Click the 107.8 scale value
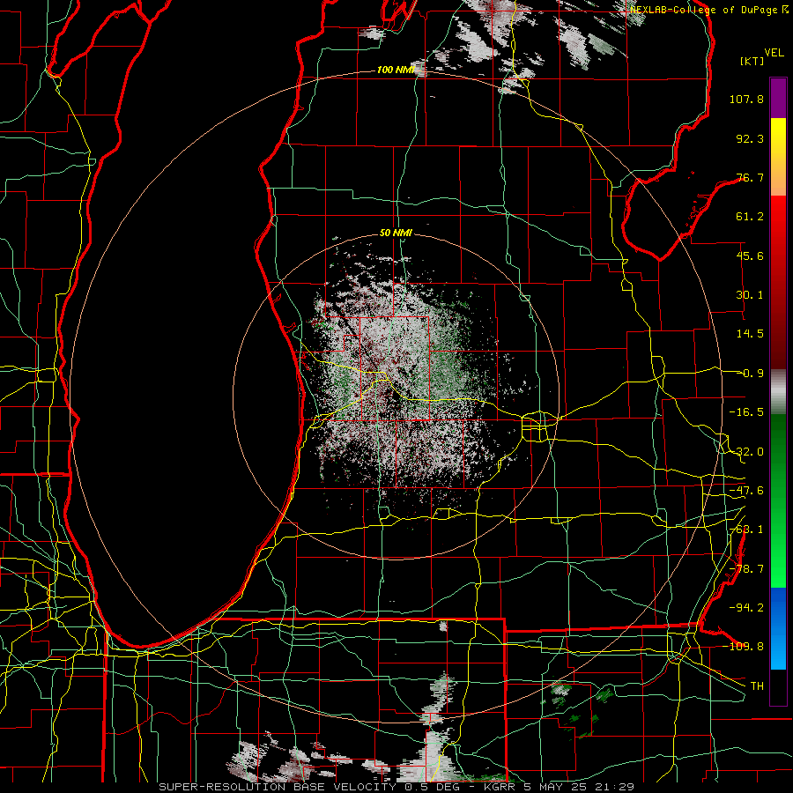This screenshot has width=793, height=793. pos(746,99)
